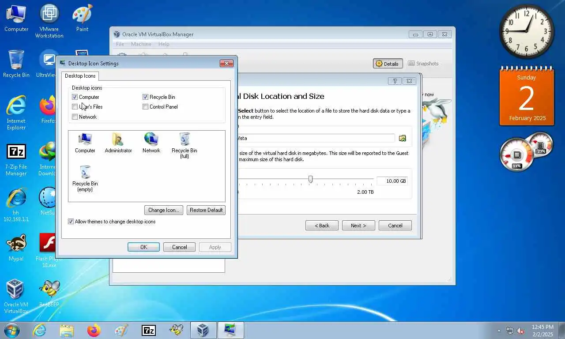Click the Restore Default button
565x339 pixels.
(206, 210)
